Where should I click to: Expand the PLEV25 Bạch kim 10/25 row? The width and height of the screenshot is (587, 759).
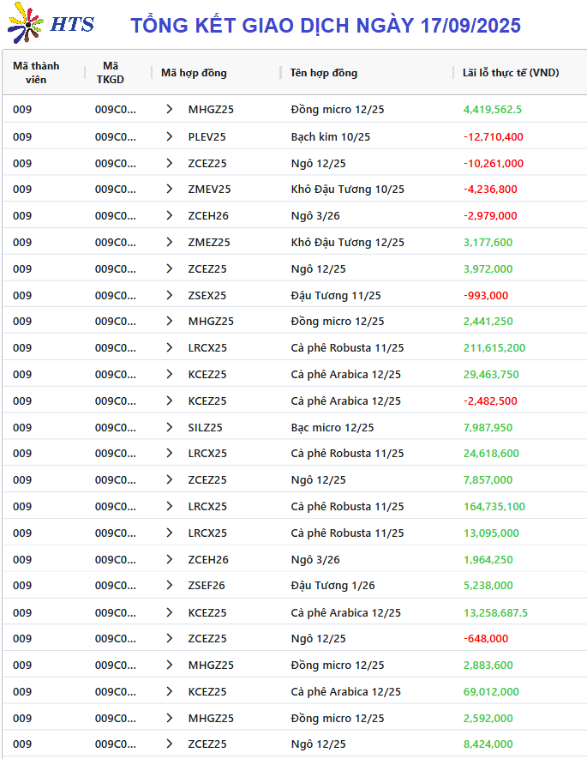(x=169, y=136)
